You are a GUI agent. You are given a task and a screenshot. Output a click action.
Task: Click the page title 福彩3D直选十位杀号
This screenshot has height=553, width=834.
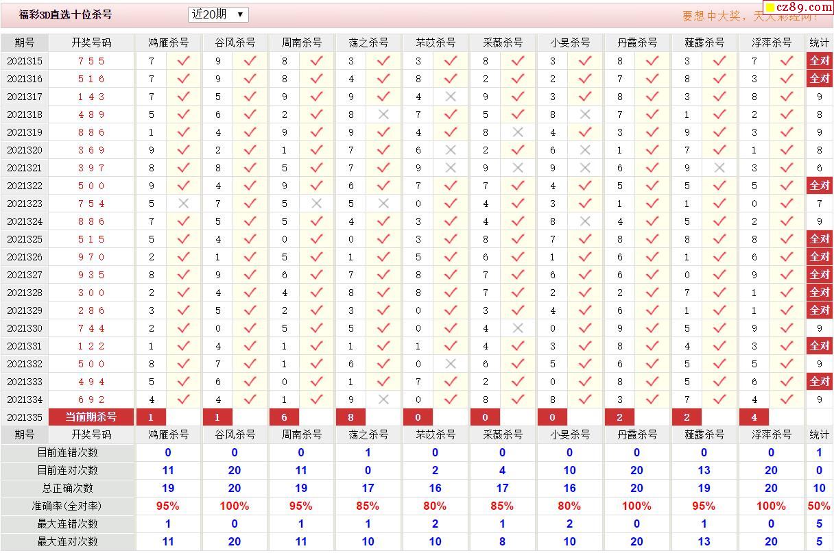tap(66, 14)
